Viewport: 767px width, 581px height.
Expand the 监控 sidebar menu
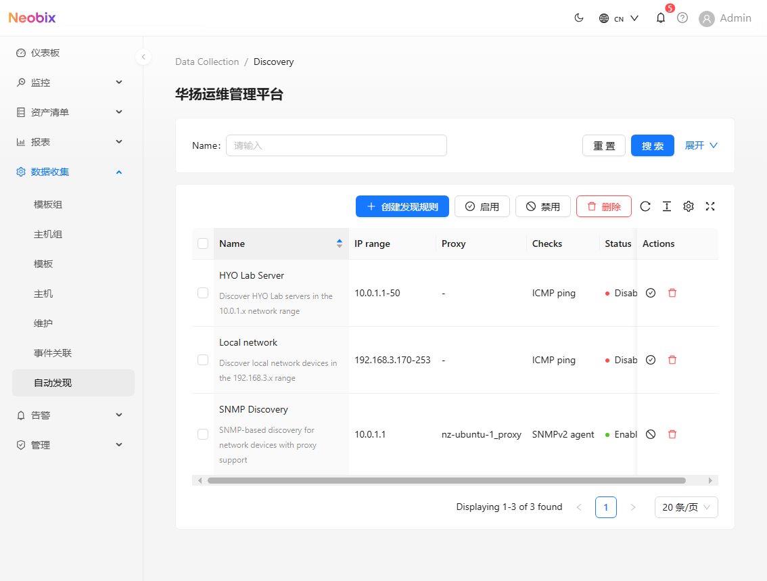pos(70,83)
